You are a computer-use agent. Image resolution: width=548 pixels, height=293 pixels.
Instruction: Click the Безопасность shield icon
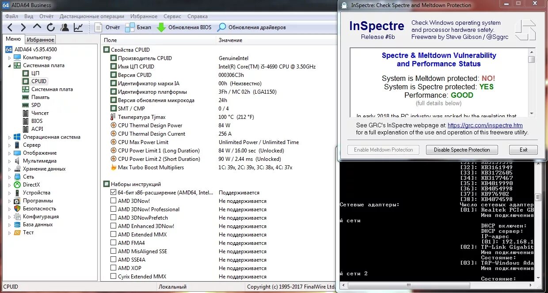point(17,209)
